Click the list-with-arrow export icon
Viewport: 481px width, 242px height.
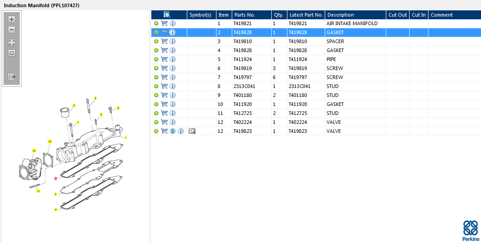coord(12,77)
